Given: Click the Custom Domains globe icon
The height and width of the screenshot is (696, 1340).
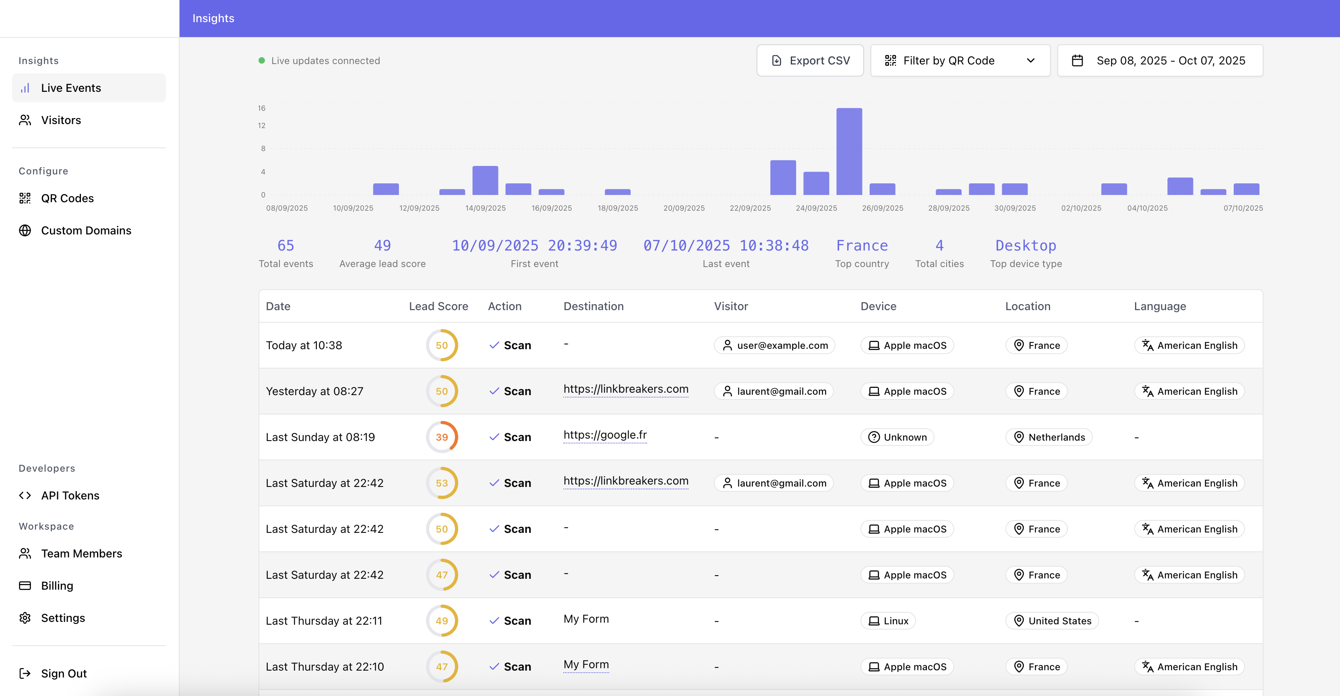Looking at the screenshot, I should 25,230.
